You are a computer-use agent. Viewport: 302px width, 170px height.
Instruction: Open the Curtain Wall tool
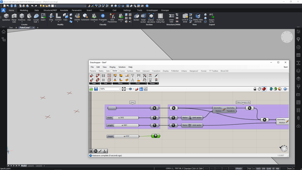click(x=36, y=18)
